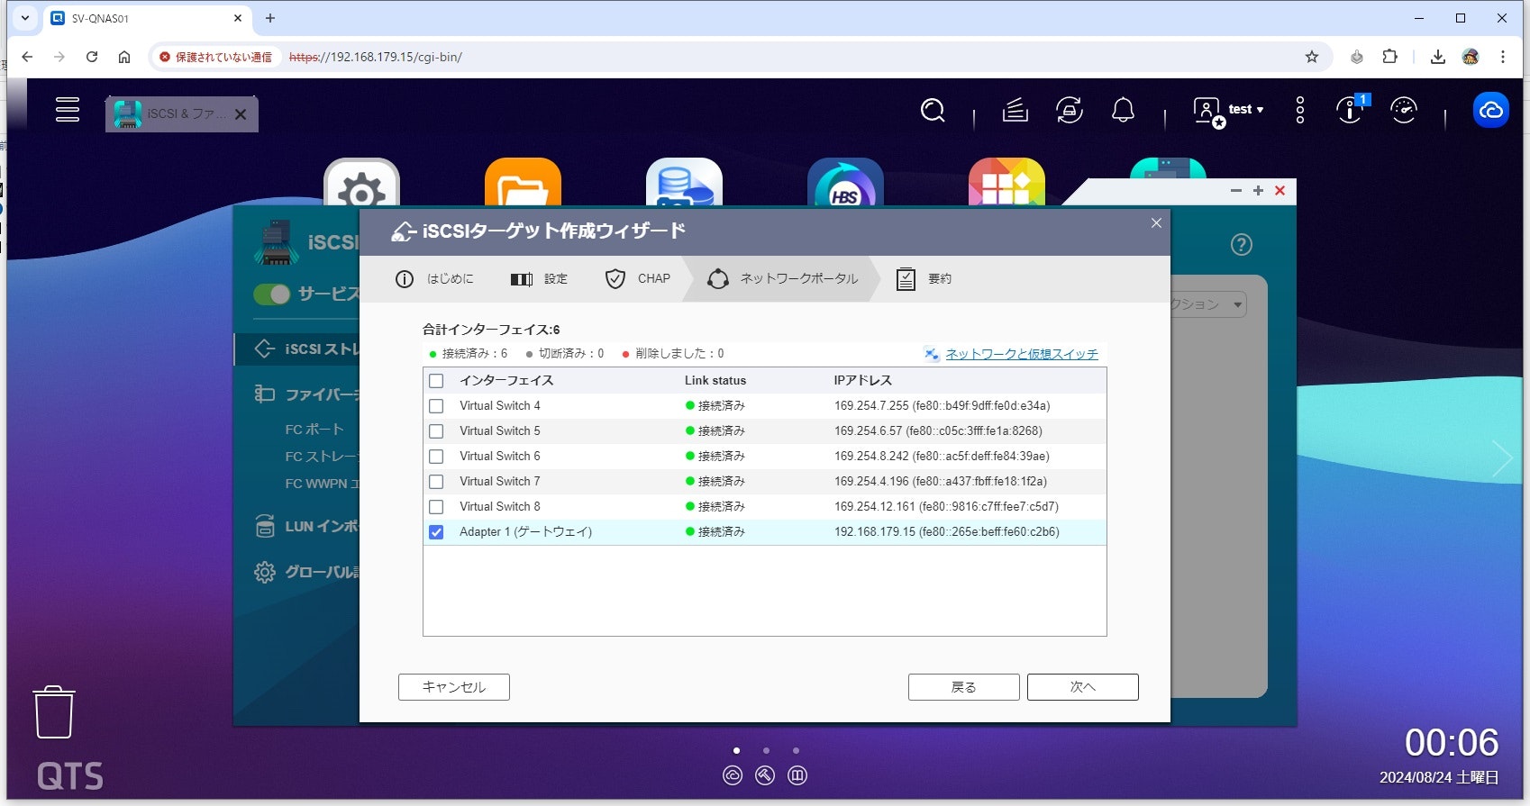Check the Virtual Switch 5 checkbox
This screenshot has width=1530, height=806.
(x=436, y=431)
